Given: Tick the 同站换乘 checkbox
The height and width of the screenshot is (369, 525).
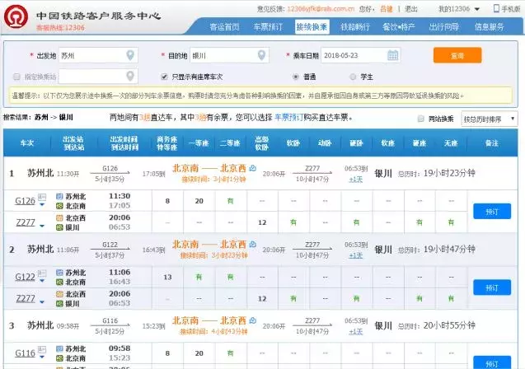Looking at the screenshot, I should [421, 119].
